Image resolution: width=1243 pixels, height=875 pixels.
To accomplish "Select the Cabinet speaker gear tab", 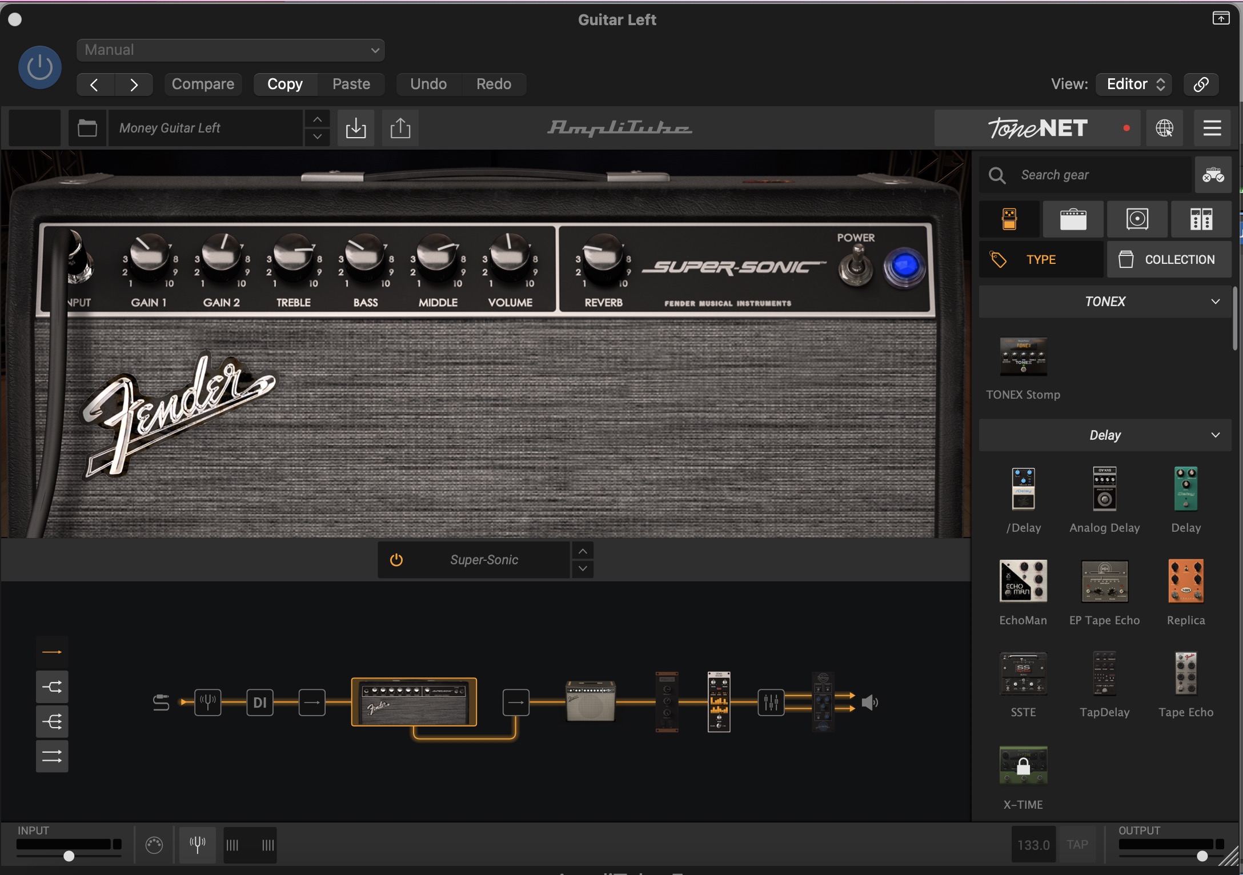I will [x=1137, y=219].
